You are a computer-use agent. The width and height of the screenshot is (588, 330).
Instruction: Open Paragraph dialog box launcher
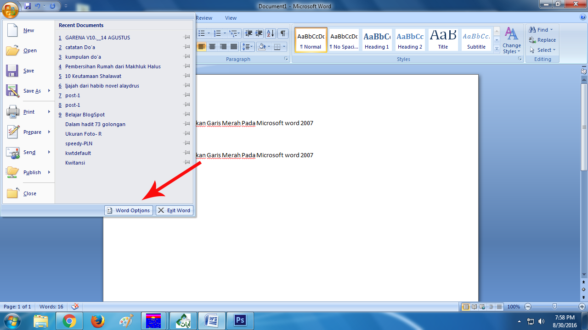[286, 59]
